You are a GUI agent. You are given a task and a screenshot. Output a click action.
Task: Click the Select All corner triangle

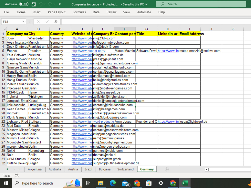4,29
